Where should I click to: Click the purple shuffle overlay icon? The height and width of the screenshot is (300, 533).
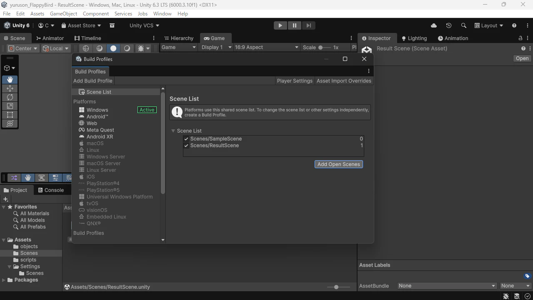14,178
